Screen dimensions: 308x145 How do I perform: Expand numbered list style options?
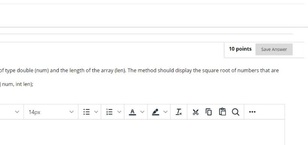point(119,112)
